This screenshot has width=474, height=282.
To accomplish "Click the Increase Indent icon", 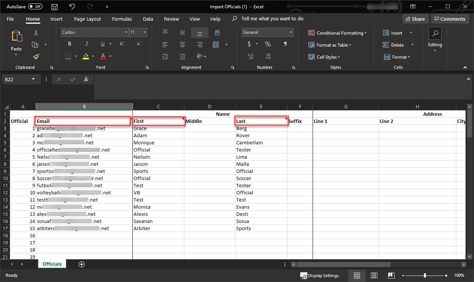I will pyautogui.click(x=182, y=56).
